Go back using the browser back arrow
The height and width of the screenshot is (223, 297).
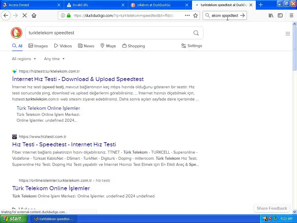(x=6, y=16)
